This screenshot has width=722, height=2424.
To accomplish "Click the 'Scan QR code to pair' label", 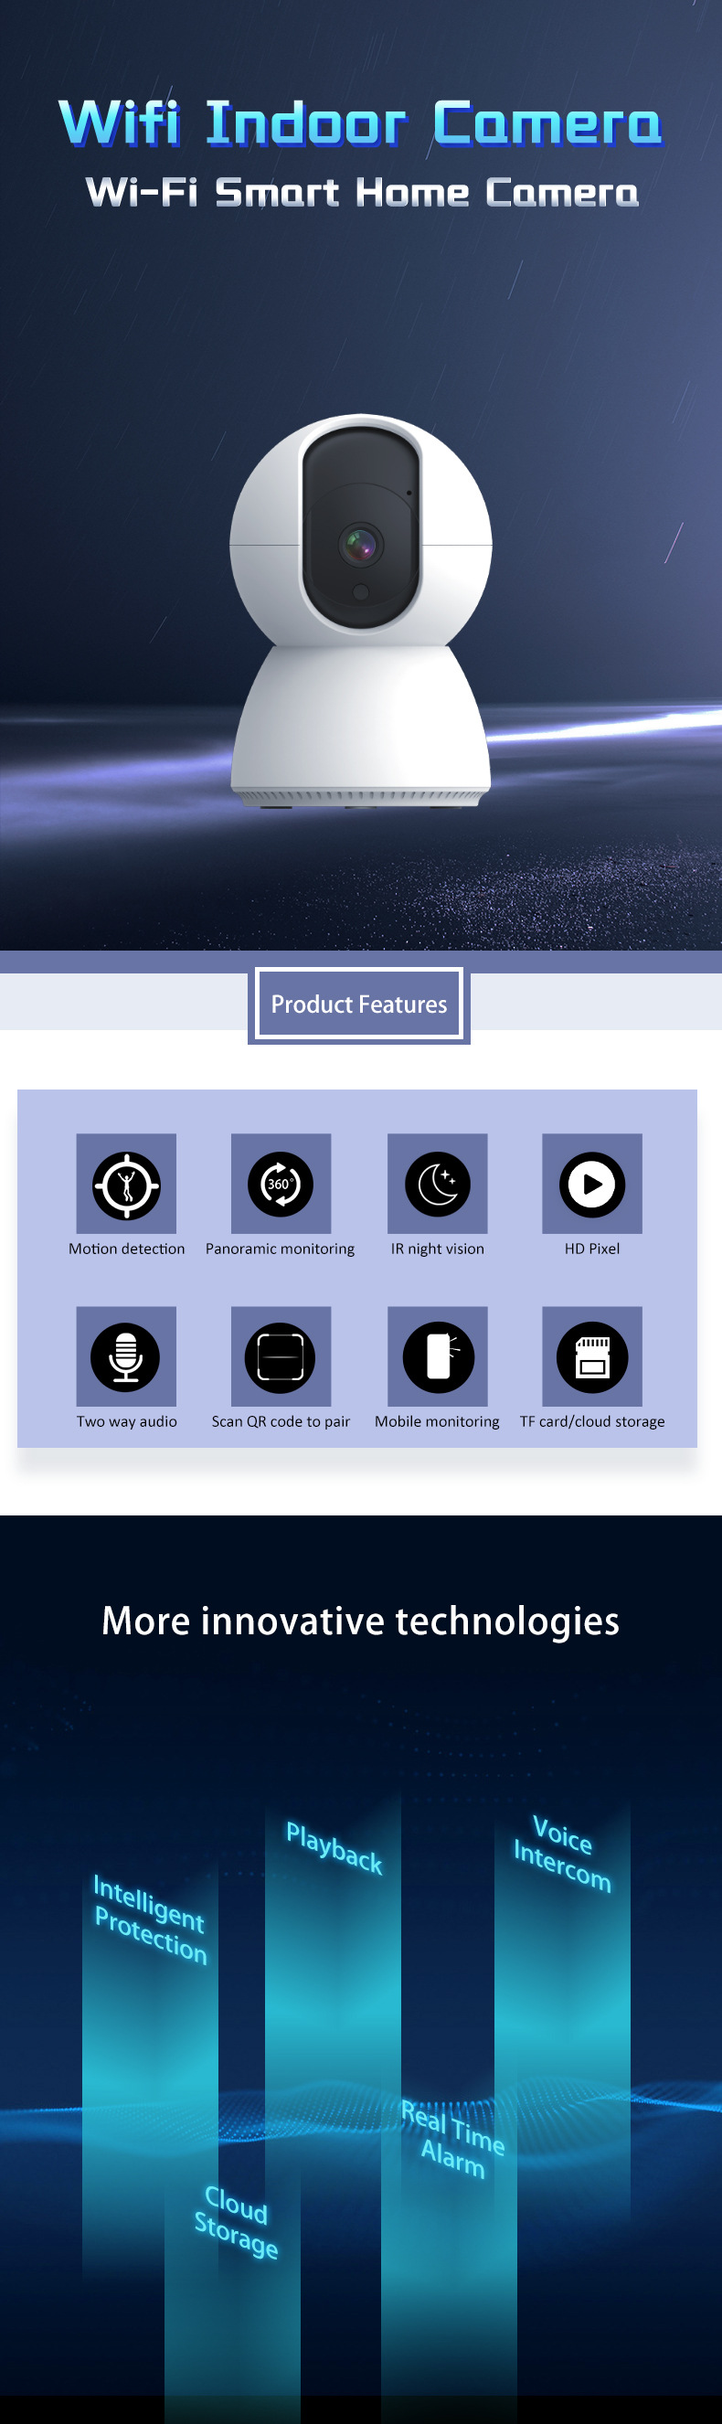I will tap(281, 1421).
